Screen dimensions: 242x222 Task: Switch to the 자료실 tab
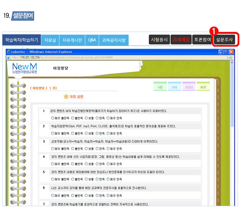(50, 40)
